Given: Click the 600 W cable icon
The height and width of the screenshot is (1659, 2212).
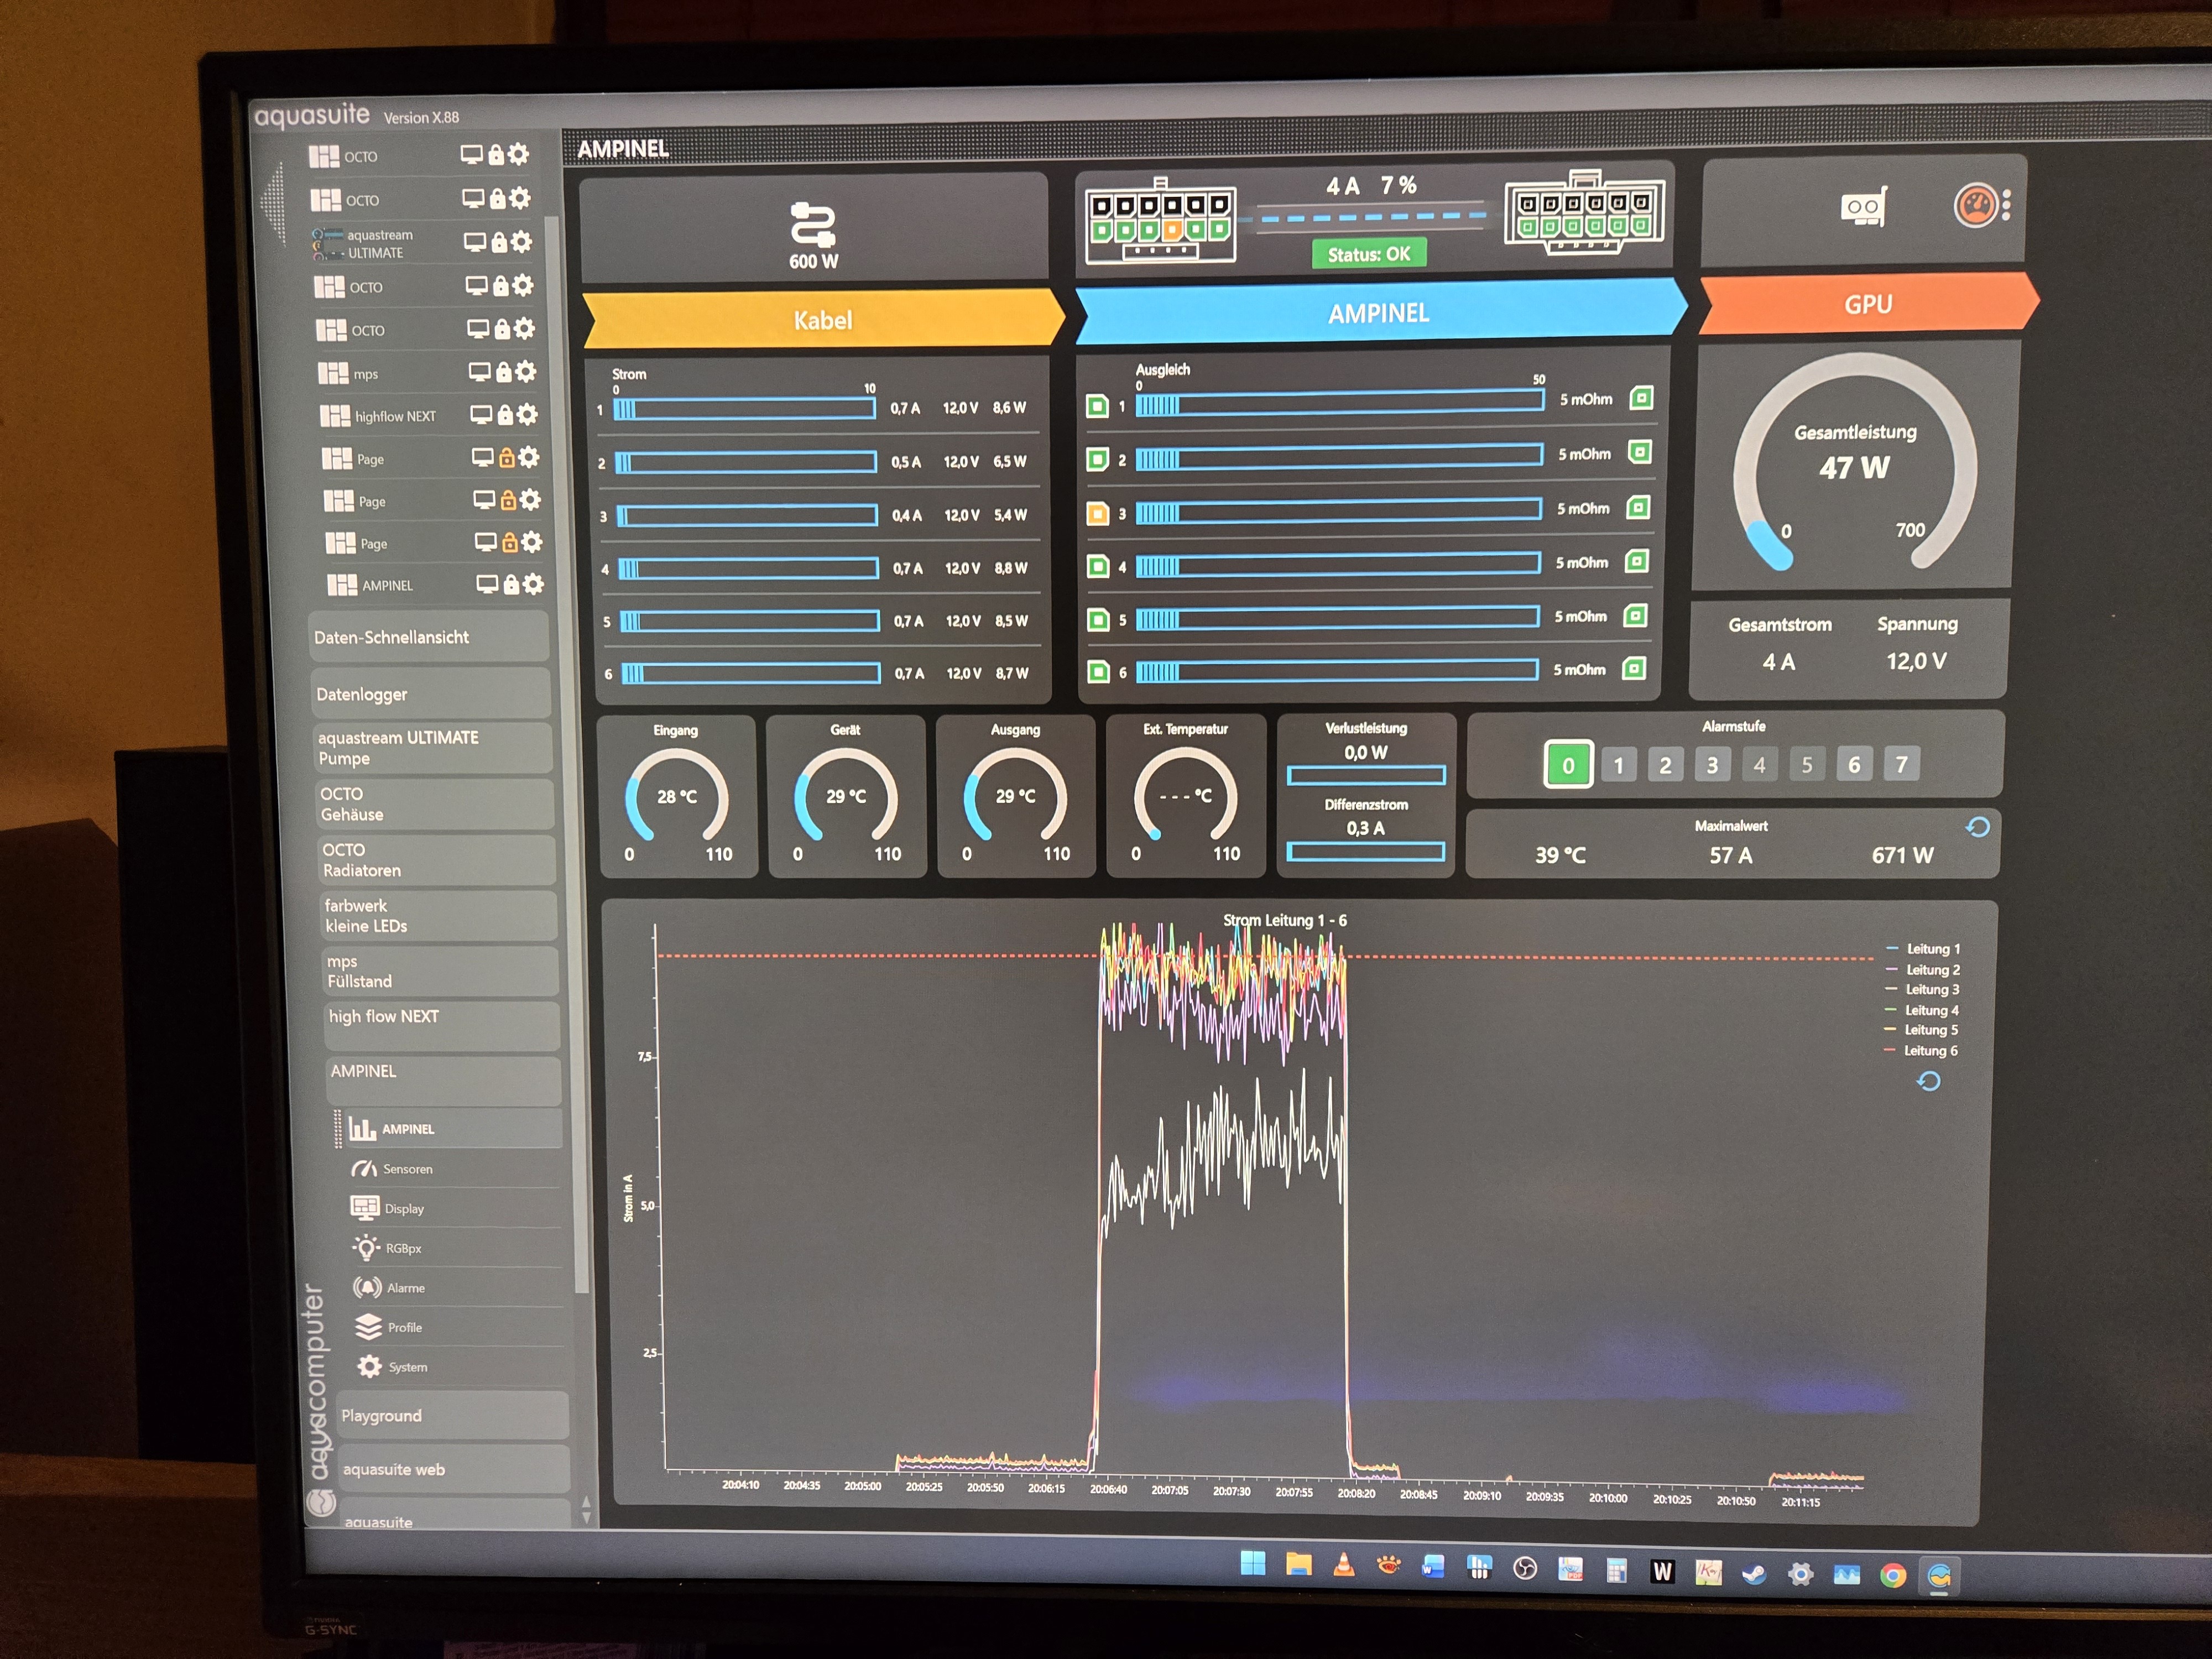Looking at the screenshot, I should [x=813, y=225].
